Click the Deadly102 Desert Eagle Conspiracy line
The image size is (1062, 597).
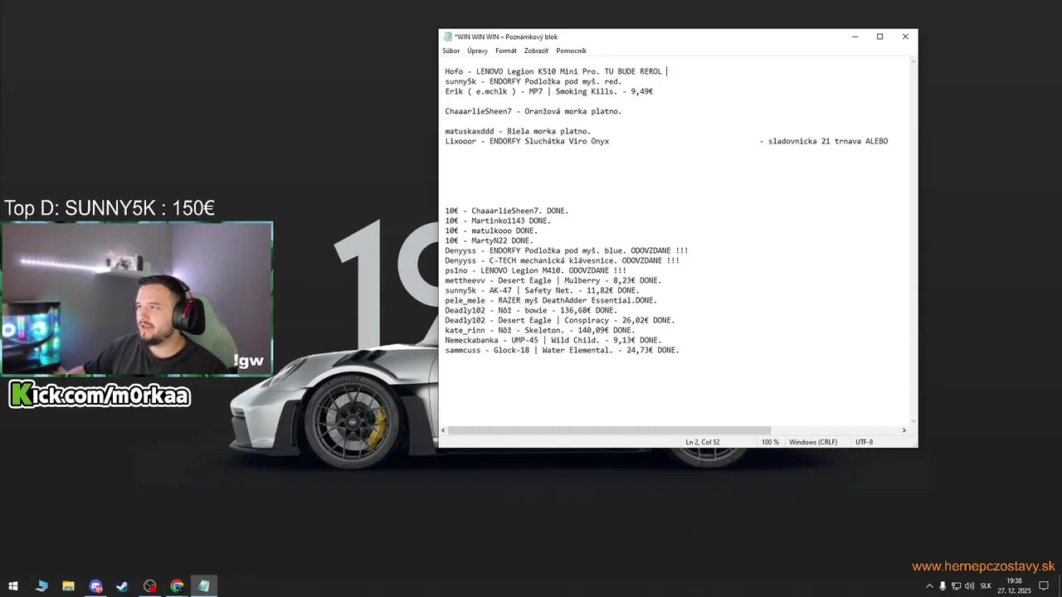[559, 320]
